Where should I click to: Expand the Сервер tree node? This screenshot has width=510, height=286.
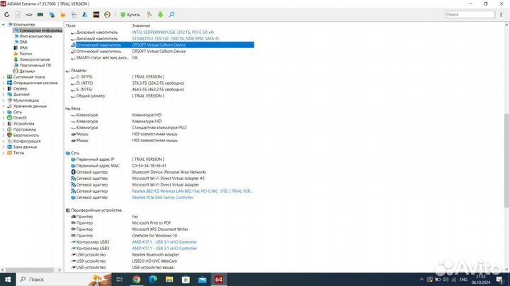click(x=4, y=89)
